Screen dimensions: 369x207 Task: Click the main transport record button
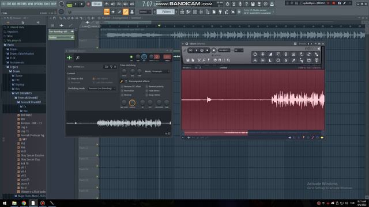pos(88,4)
